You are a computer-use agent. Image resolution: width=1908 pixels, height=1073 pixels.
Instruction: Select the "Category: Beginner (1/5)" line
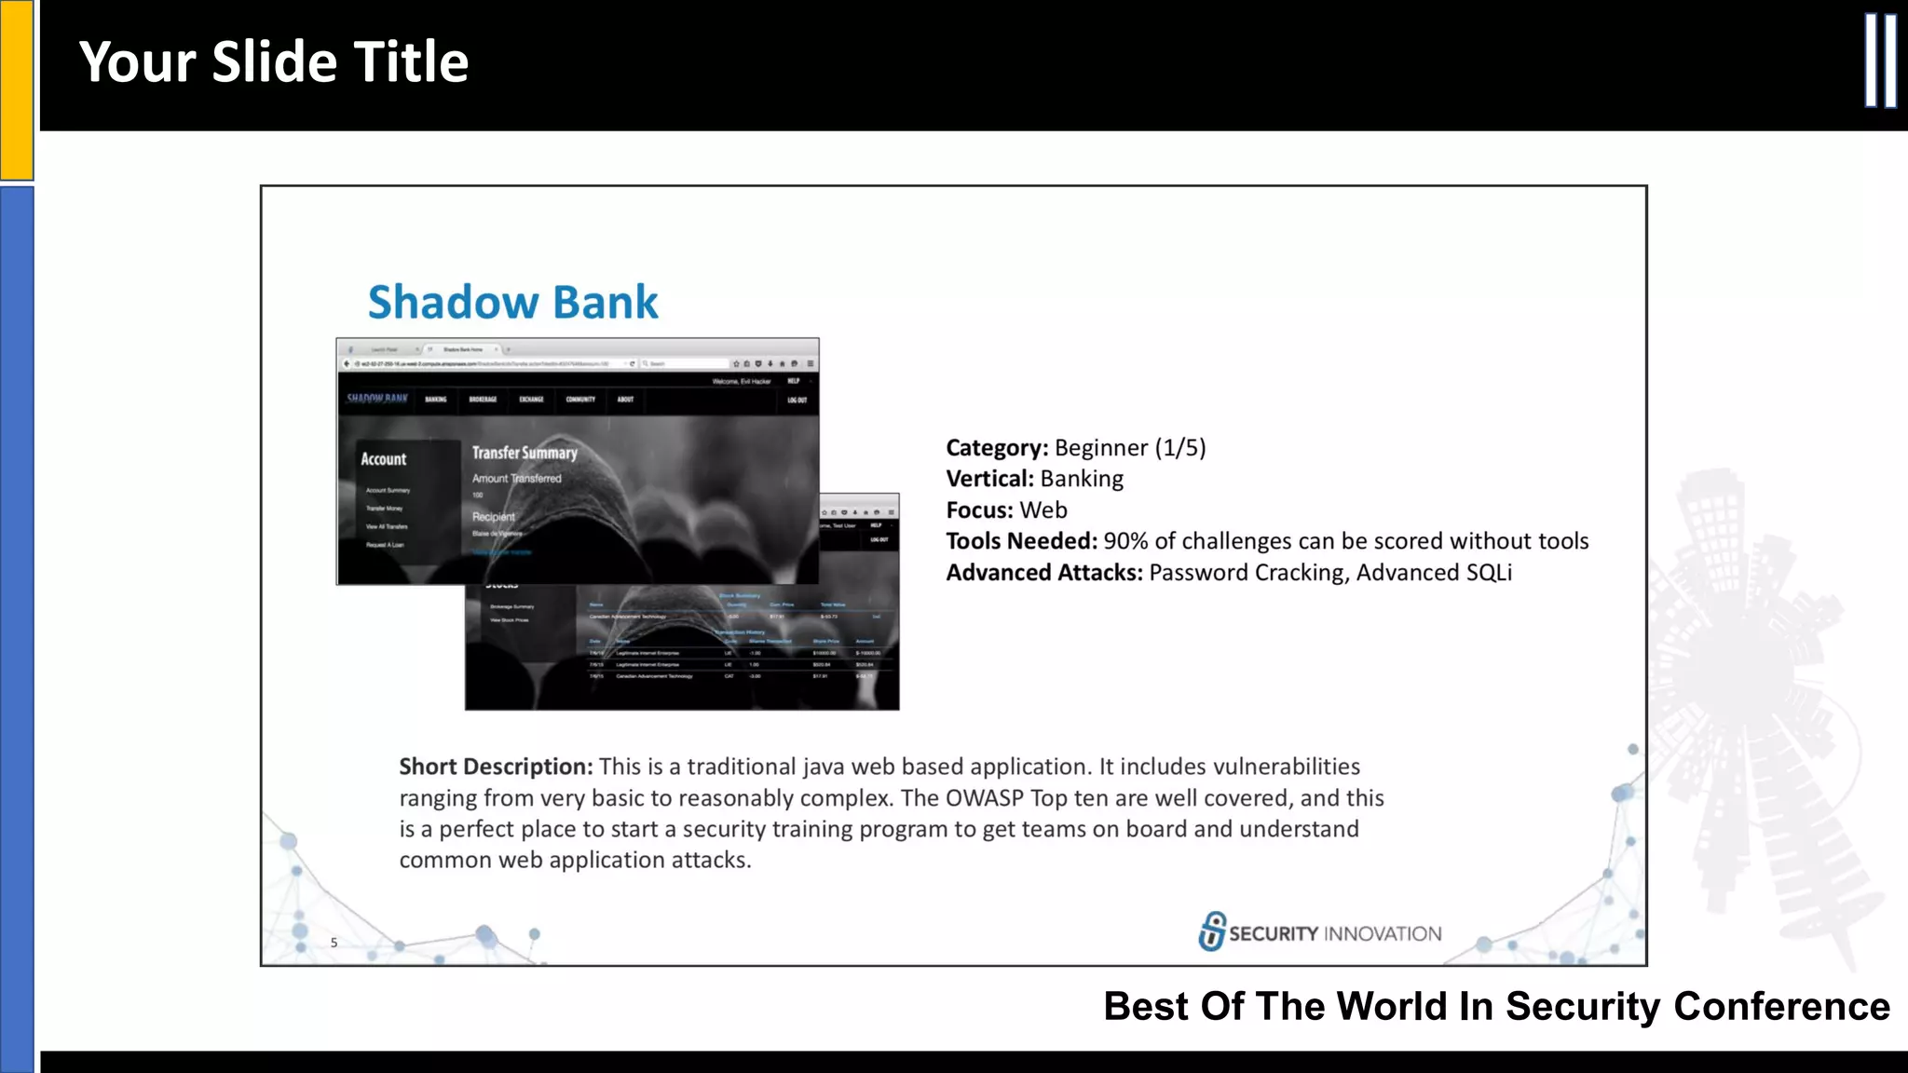pyautogui.click(x=1075, y=447)
